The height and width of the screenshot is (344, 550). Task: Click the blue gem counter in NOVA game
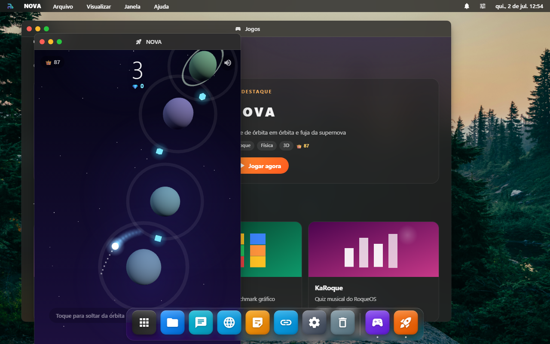tap(138, 86)
